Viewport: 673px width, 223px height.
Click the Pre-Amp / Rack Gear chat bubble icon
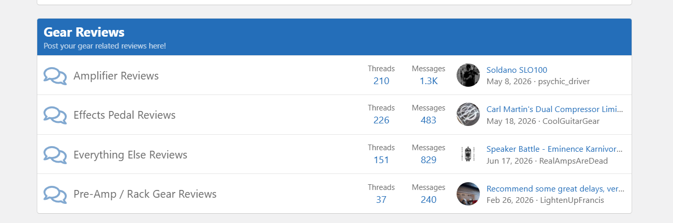(x=55, y=194)
